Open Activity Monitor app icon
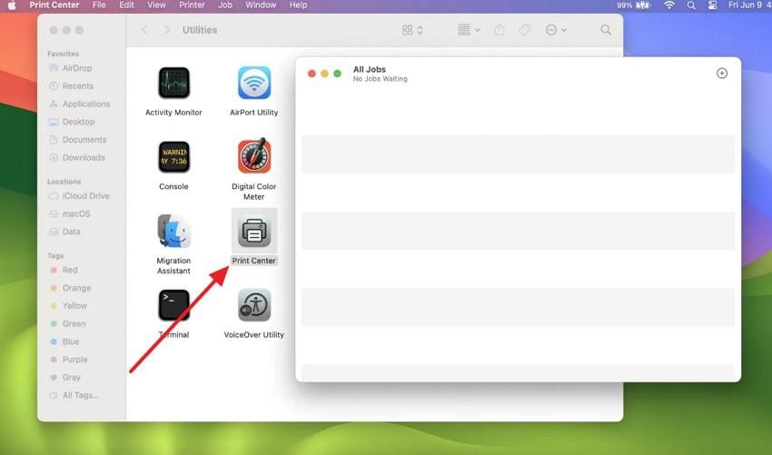This screenshot has height=455, width=772. point(173,84)
